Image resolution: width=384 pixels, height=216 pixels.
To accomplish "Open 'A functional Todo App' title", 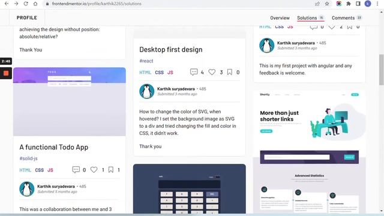I will (x=54, y=147).
